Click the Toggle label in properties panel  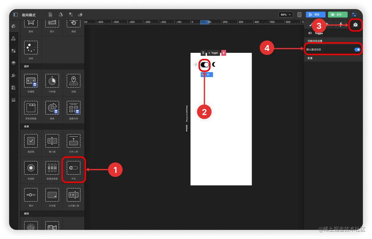[x=319, y=33]
